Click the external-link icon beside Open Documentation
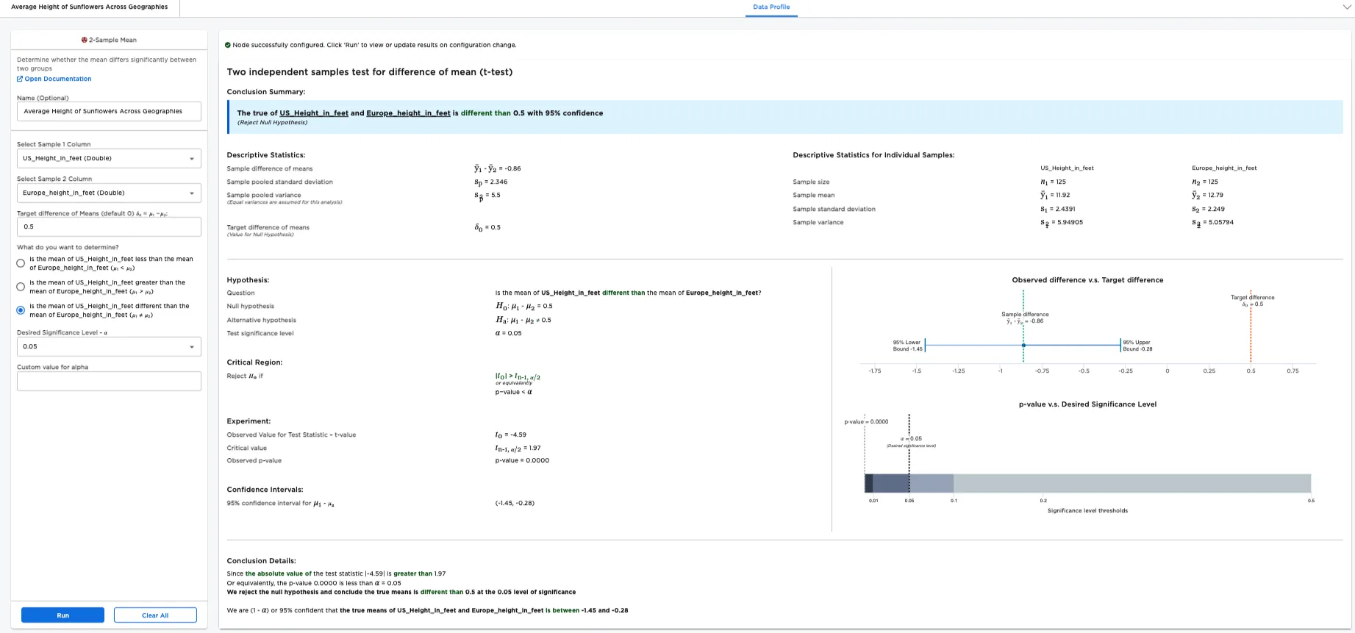Viewport: 1355px width, 633px height. tap(20, 79)
